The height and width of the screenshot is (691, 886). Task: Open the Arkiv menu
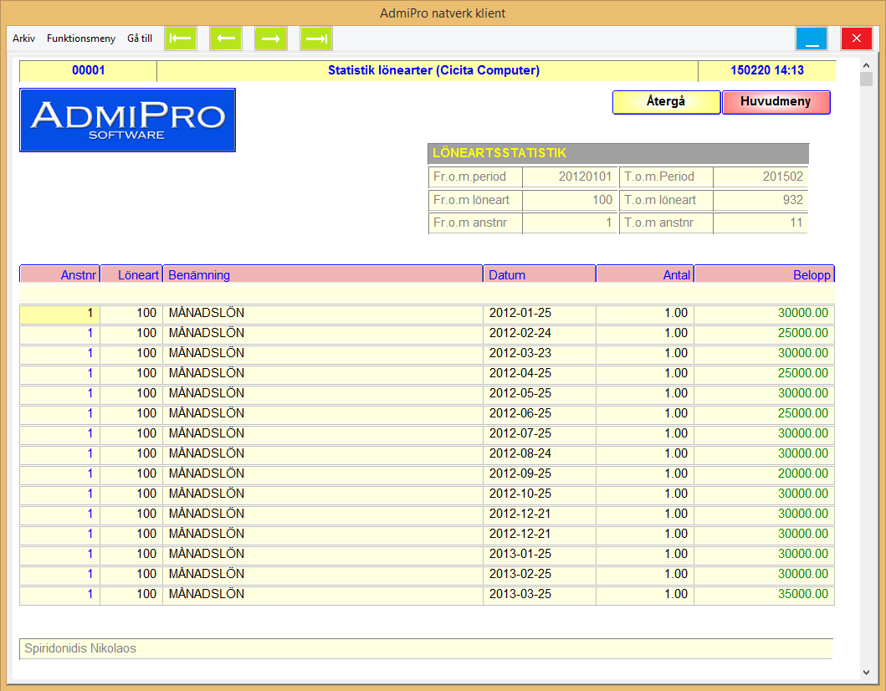click(x=23, y=38)
